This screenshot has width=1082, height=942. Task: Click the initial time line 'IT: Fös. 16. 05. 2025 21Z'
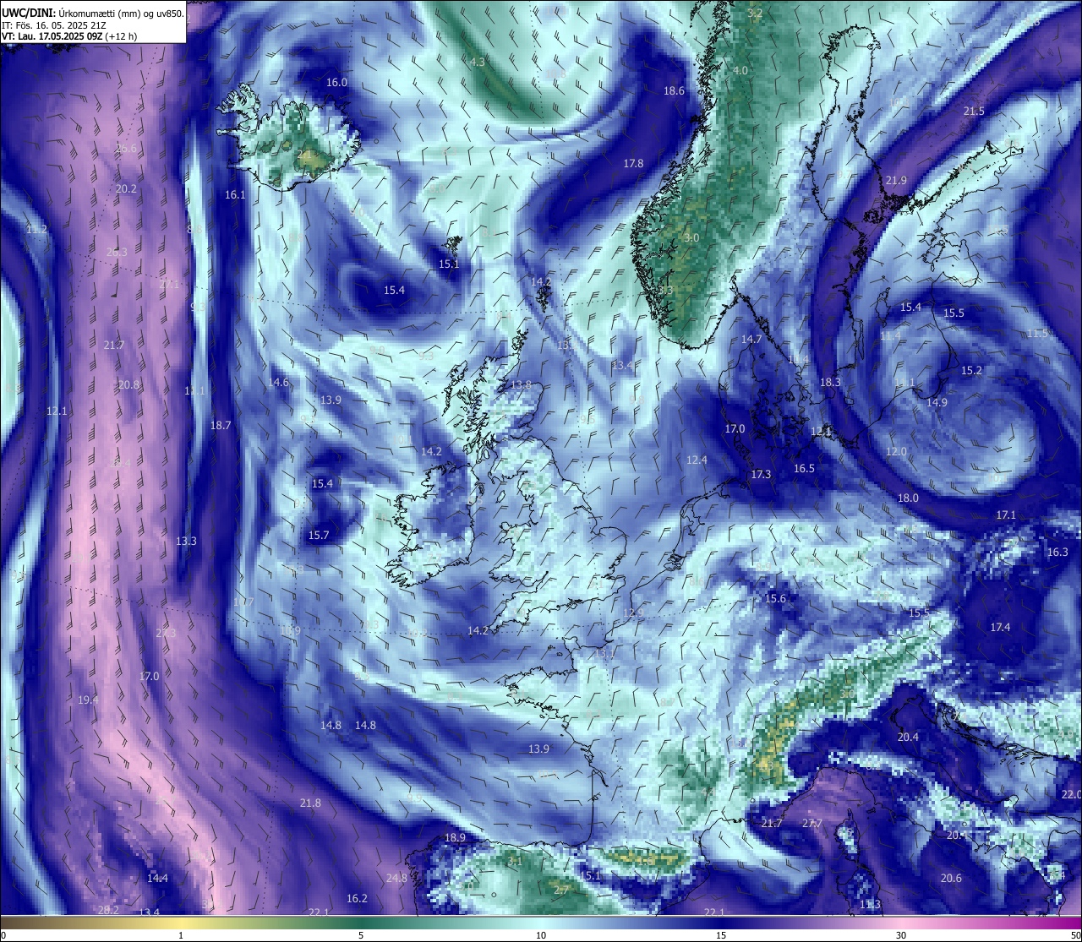[54, 25]
